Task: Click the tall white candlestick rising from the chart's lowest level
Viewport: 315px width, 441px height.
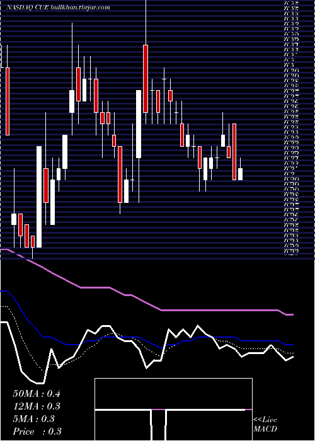Action: pos(39,197)
